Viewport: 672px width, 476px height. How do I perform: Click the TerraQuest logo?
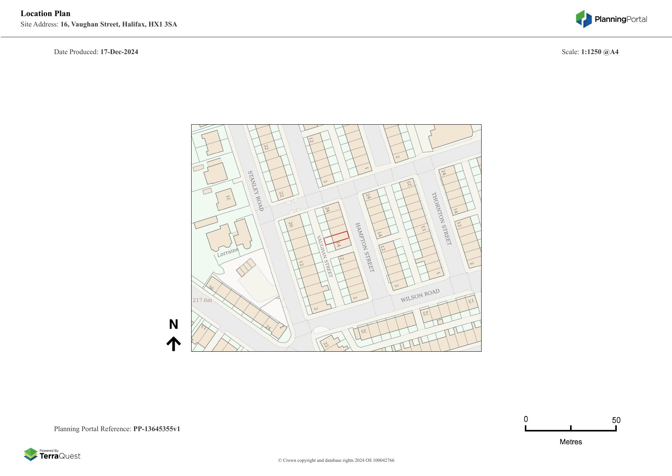click(x=52, y=455)
